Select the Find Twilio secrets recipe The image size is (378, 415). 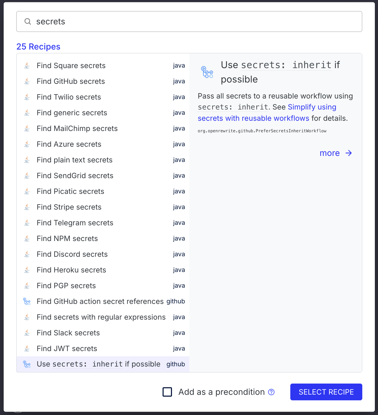coord(103,97)
